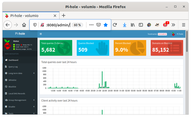This screenshot has width=191, height=117.
Task: Click the Percent Blocked orange card
Action: [x=130, y=48]
